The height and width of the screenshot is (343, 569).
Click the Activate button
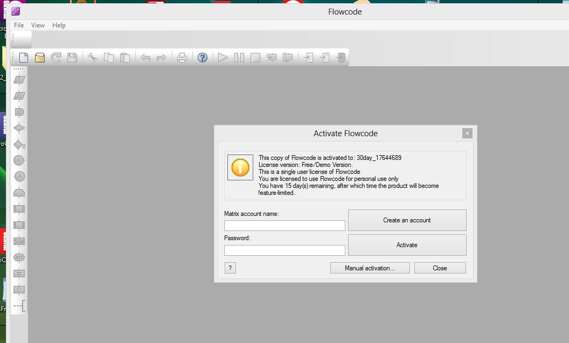pyautogui.click(x=407, y=245)
